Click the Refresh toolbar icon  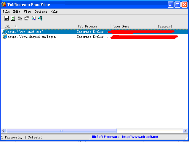13,18
